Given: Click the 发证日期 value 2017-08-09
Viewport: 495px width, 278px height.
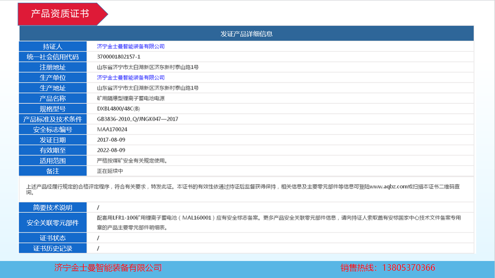Looking at the screenshot, I should click(x=111, y=140).
